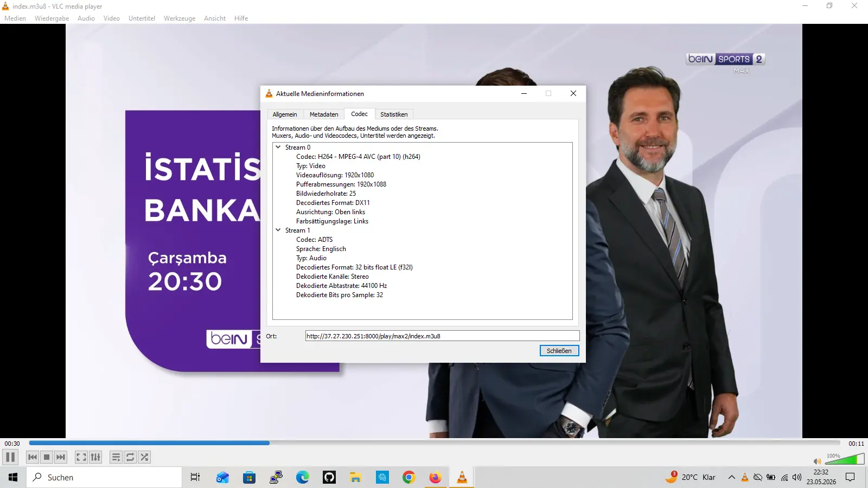
Task: Open Firefox from the taskbar
Action: (435, 477)
